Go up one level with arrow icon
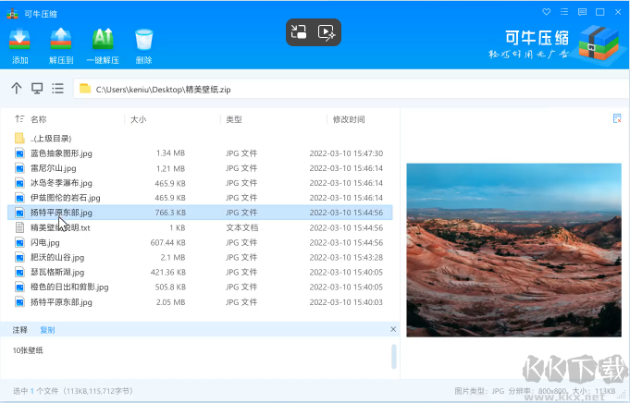Screen dimensions: 630x403 point(16,89)
